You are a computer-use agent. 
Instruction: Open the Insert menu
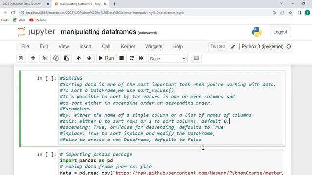[x=85, y=47]
